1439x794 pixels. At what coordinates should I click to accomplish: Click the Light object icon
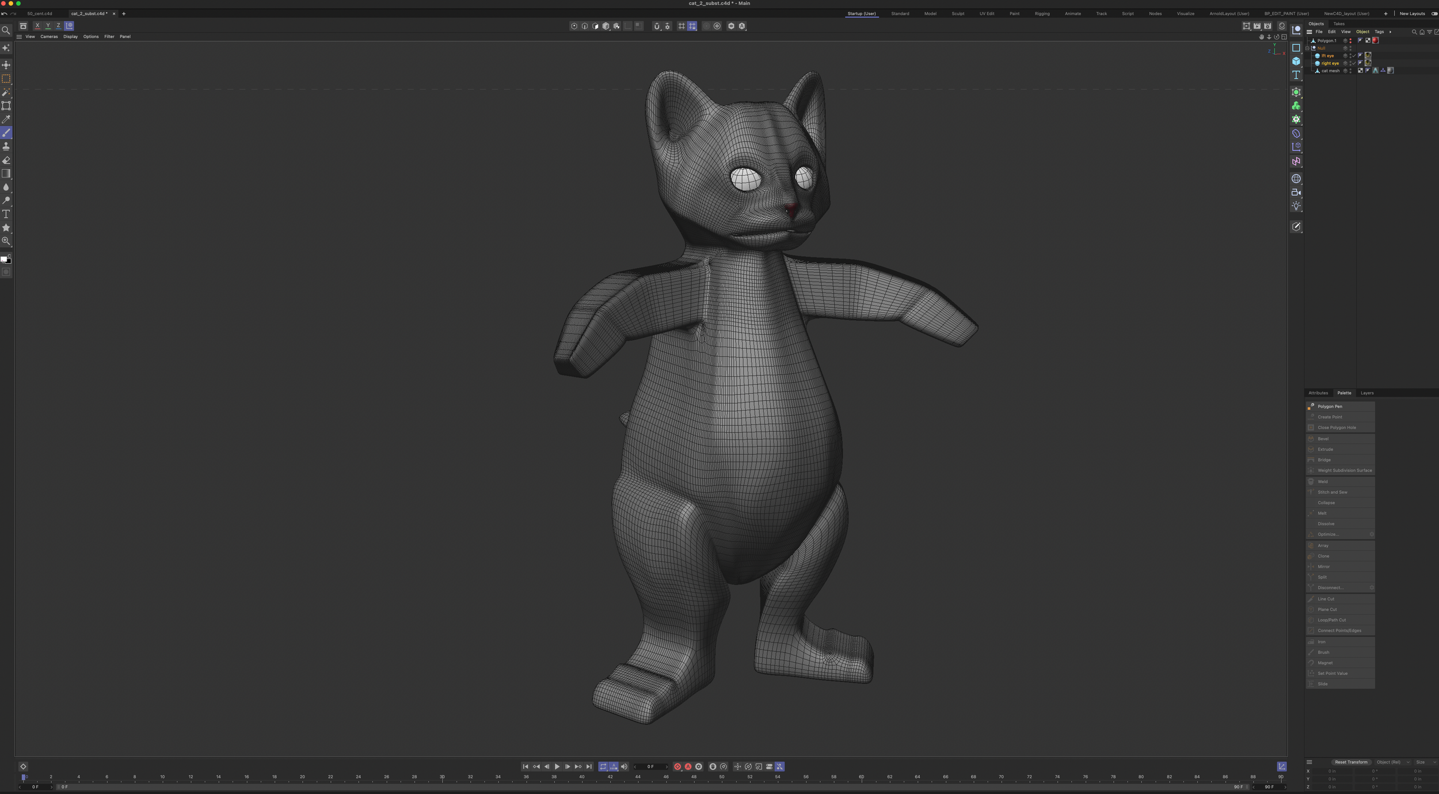(x=1296, y=206)
